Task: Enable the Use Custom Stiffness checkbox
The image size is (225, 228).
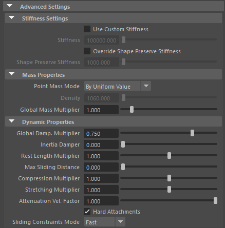Action: (87, 29)
